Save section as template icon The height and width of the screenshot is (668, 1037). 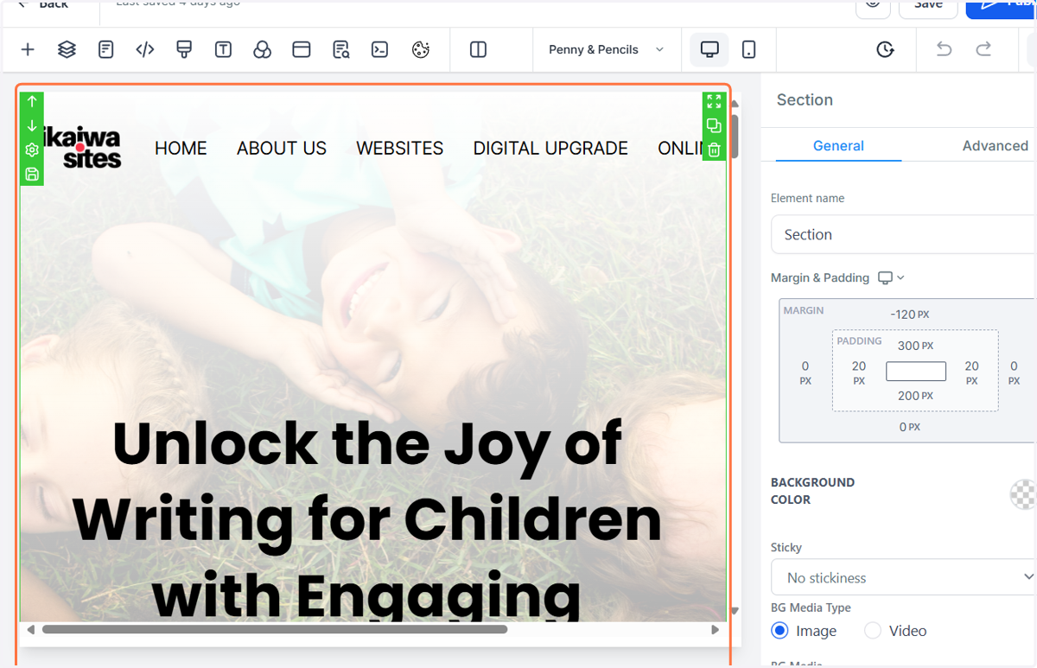(x=32, y=175)
